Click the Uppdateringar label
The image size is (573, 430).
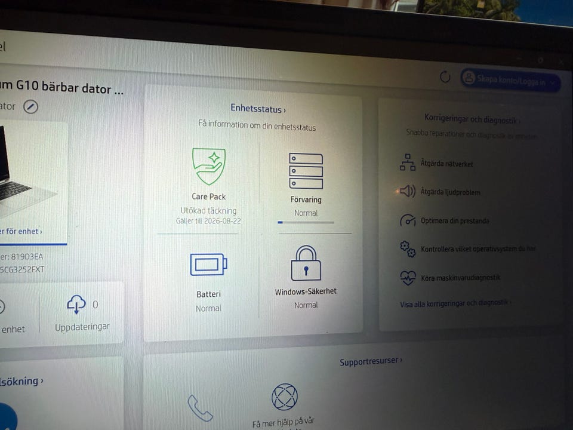[82, 327]
